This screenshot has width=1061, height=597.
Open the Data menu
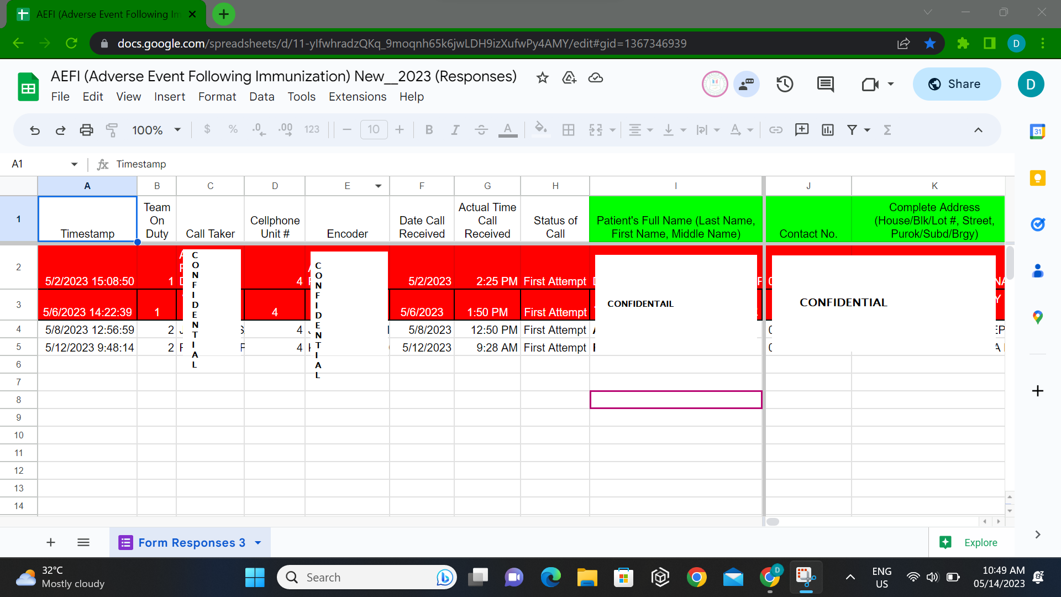(x=261, y=97)
